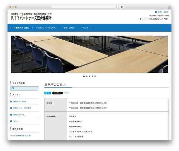Click the conference room slider image
Screen dimensions: 179x151
coord(89,54)
